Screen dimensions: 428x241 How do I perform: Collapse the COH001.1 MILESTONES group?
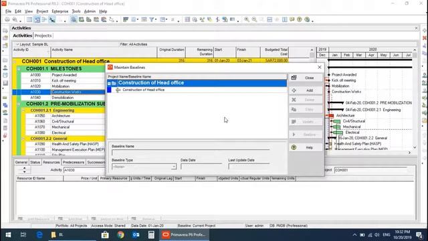pyautogui.click(x=19, y=69)
